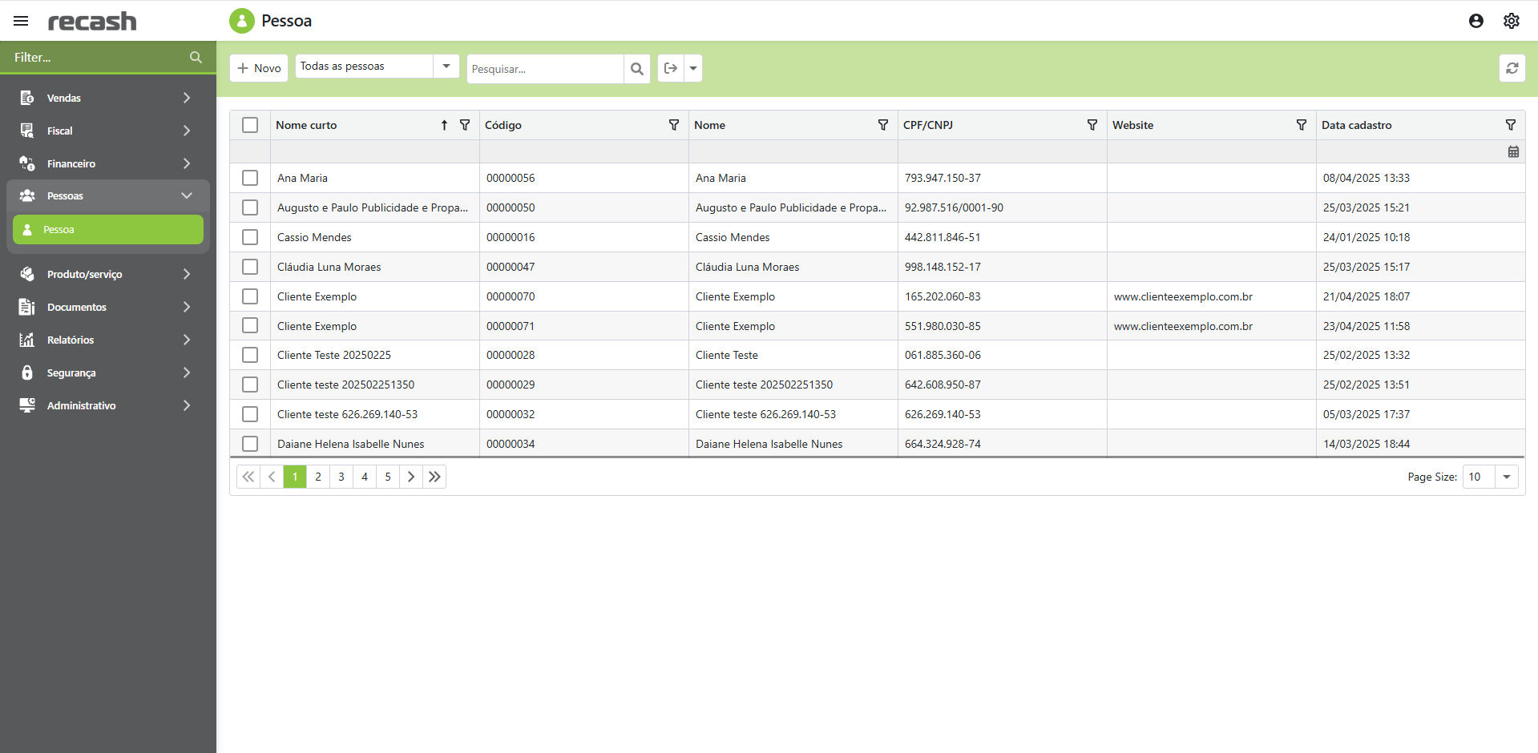Click the hamburger menu icon
The height and width of the screenshot is (753, 1538).
21,21
